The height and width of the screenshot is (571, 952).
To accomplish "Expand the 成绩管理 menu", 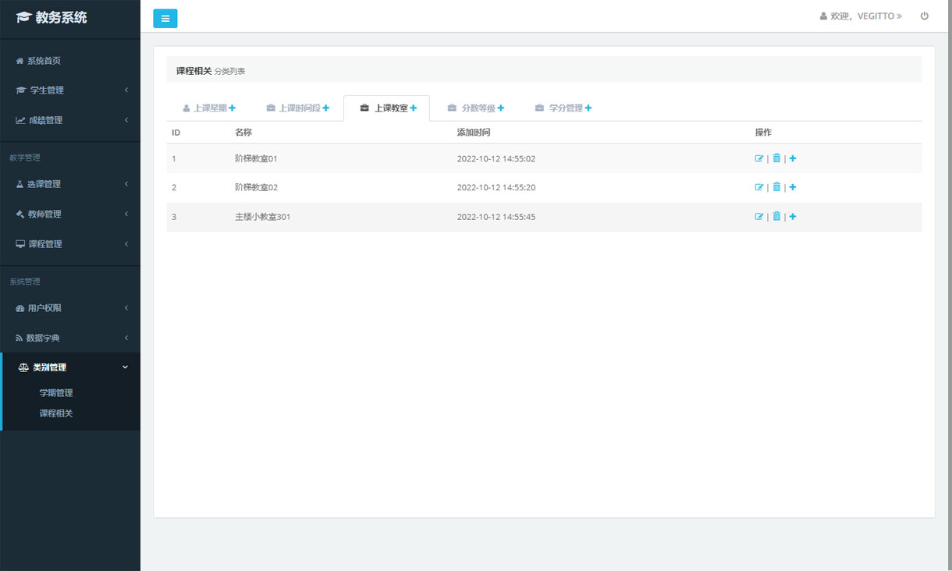I will point(70,120).
